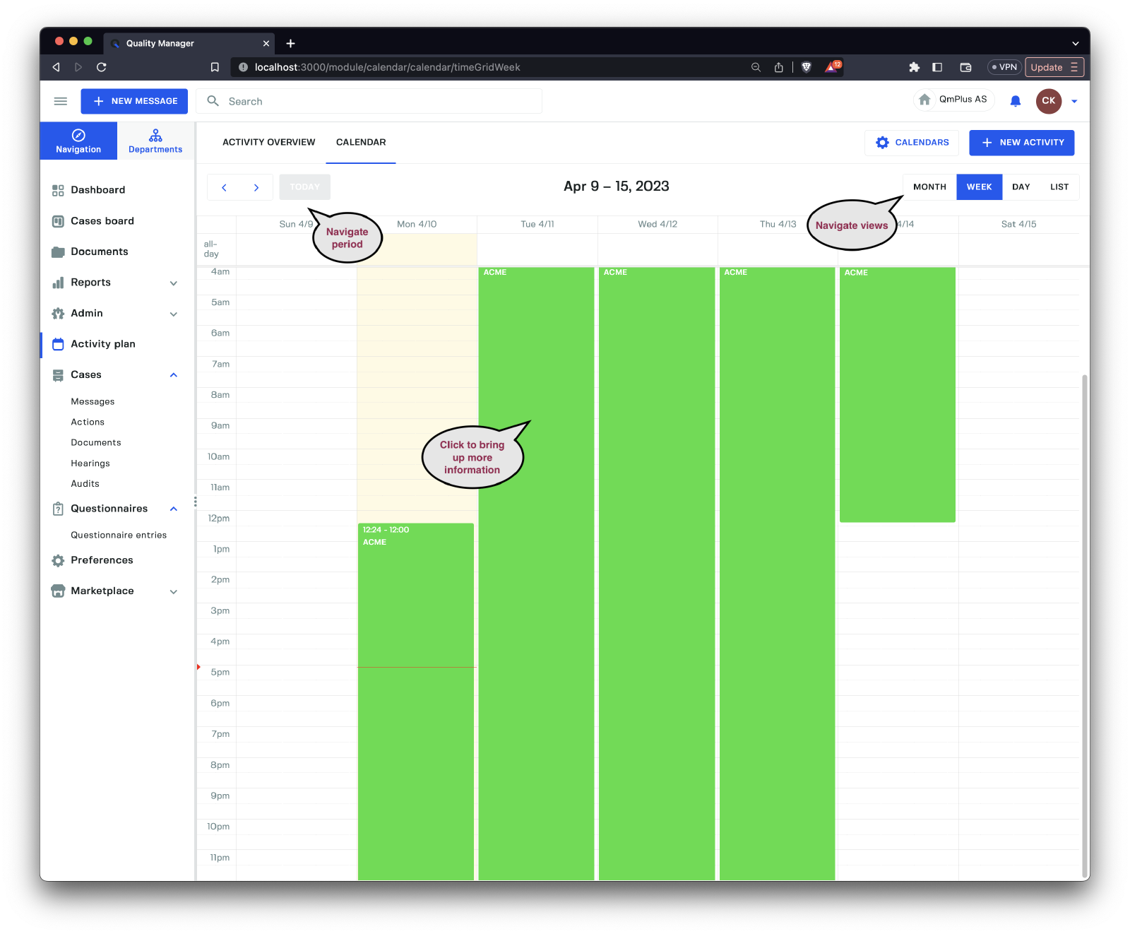Switch calendar to Day view
1130x934 pixels.
tap(1021, 187)
